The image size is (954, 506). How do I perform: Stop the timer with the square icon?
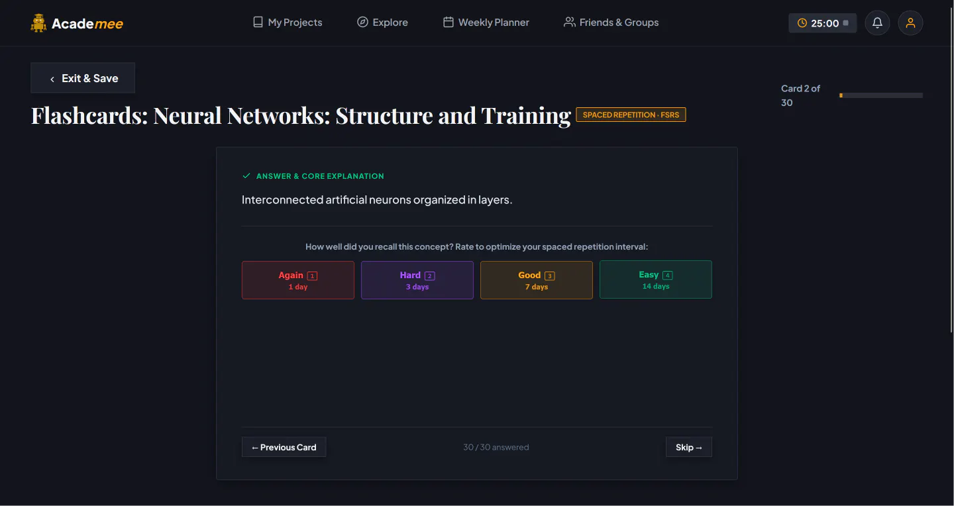point(845,23)
